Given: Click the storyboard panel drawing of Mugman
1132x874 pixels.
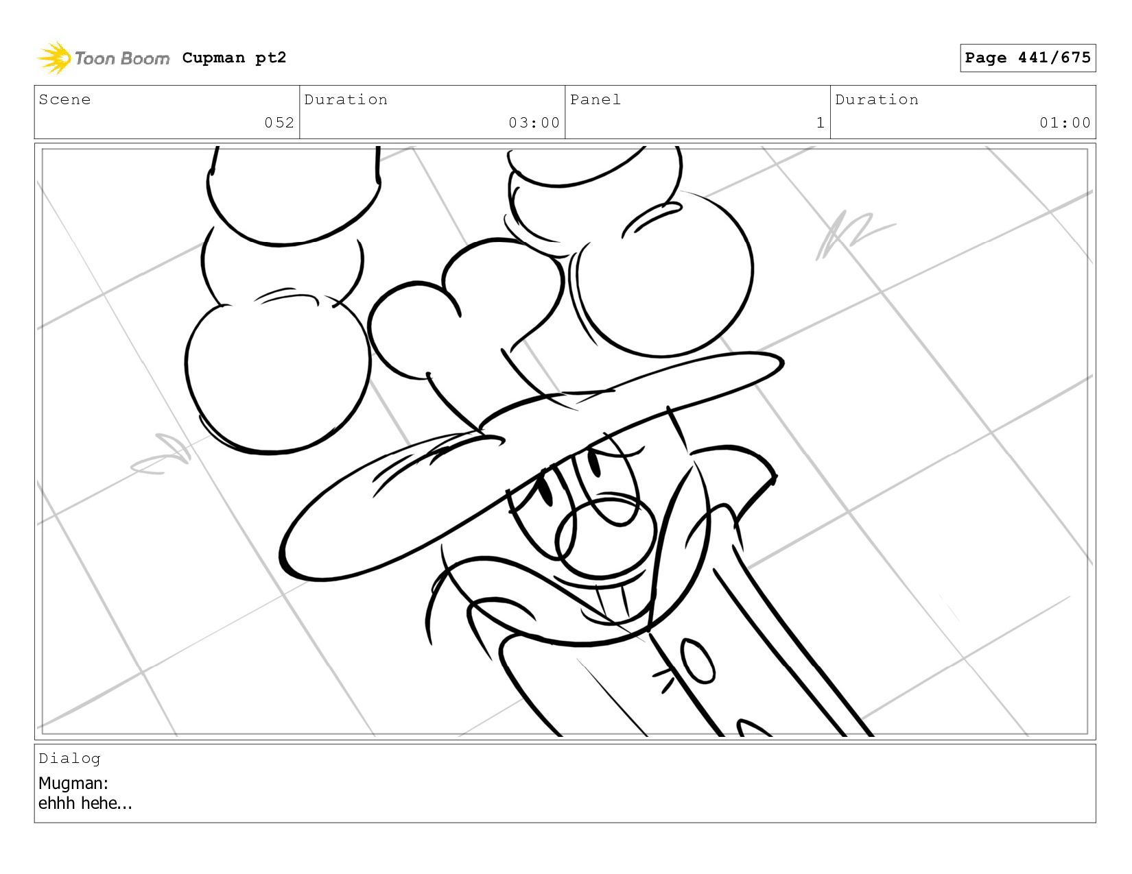Looking at the screenshot, I should coord(565,441).
